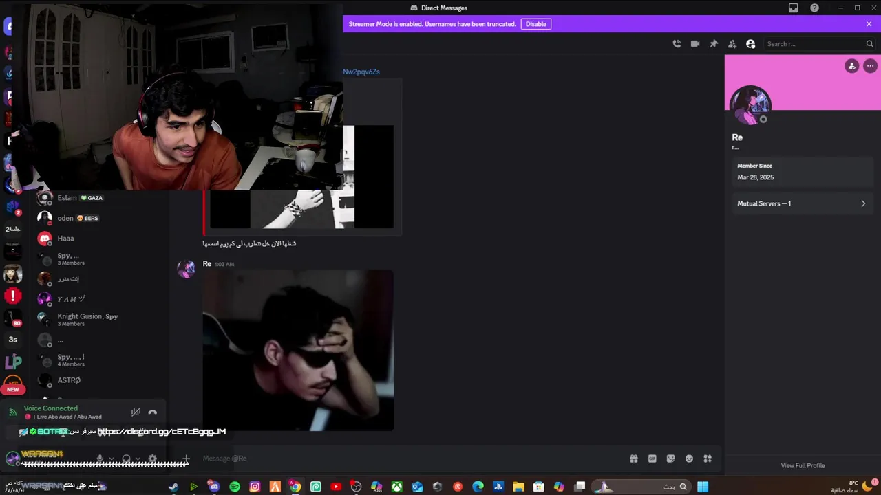Select the LP server in the sidebar
The width and height of the screenshot is (881, 495).
(x=13, y=361)
